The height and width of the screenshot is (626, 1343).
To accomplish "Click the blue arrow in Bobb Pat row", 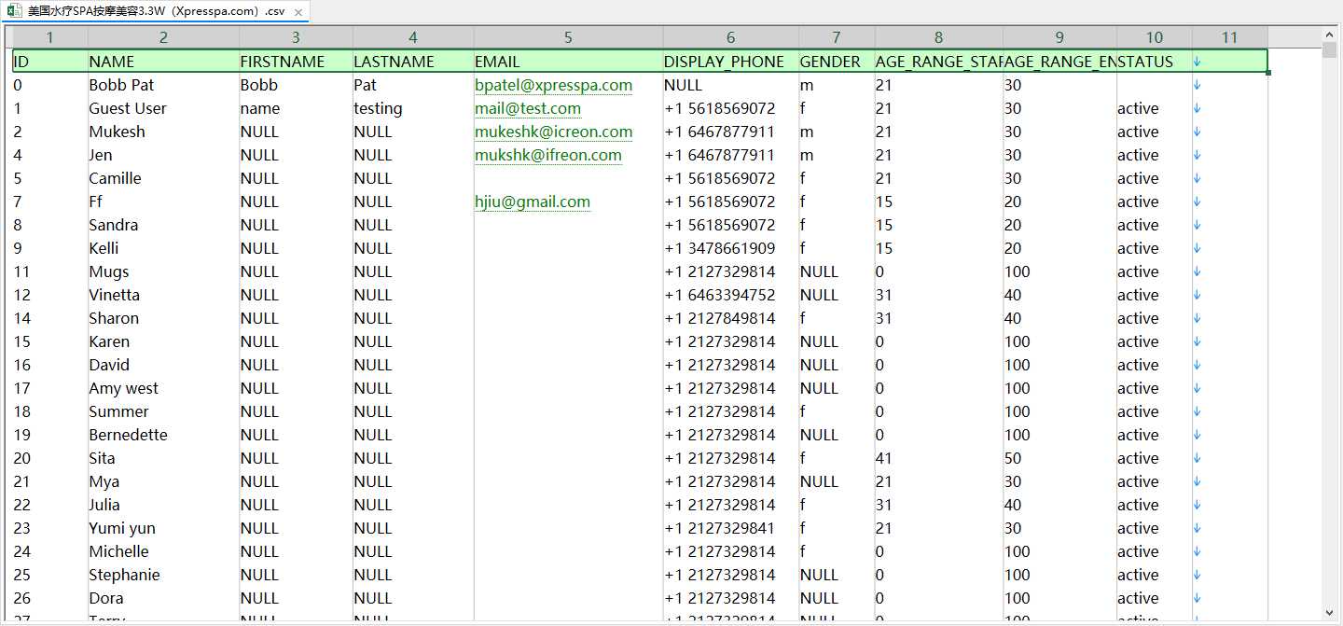I will click(x=1198, y=85).
